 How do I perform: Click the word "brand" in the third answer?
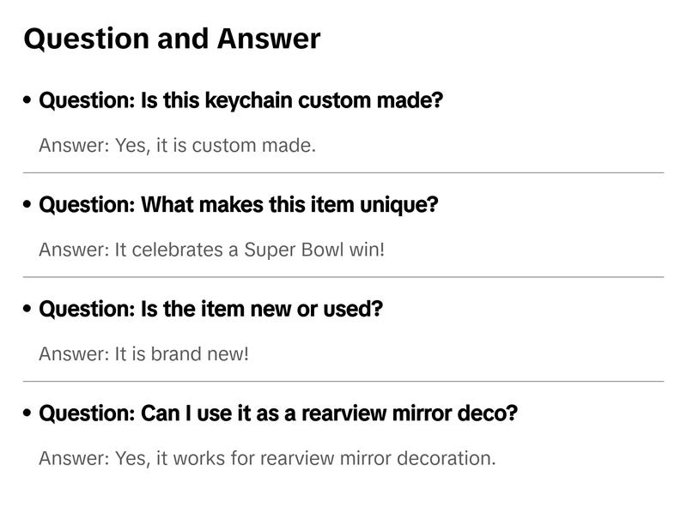(x=174, y=353)
